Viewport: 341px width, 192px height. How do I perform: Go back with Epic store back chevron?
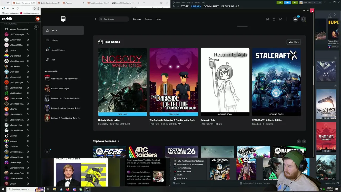click(95, 19)
